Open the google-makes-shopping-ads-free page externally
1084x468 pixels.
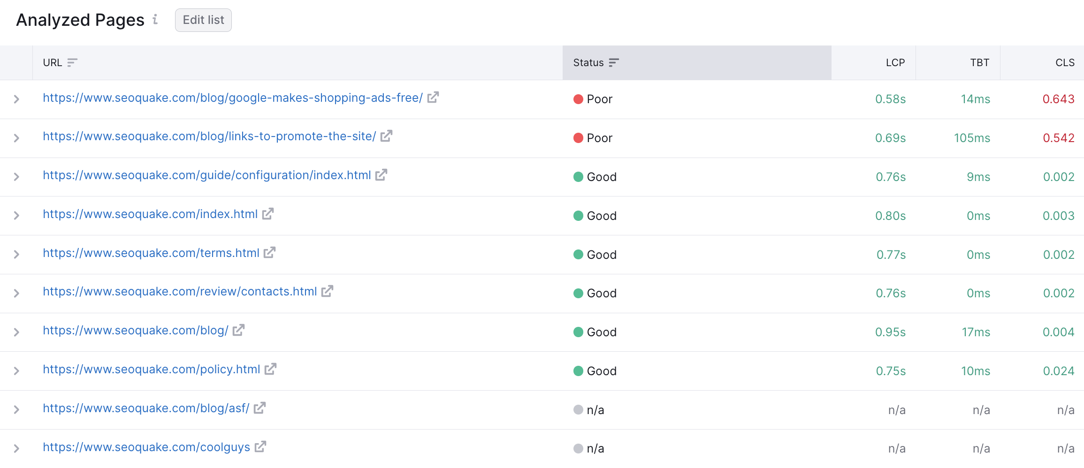[x=433, y=98]
